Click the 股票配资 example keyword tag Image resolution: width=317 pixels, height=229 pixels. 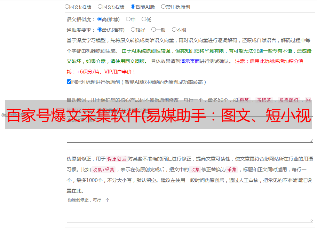pyautogui.click(x=289, y=100)
